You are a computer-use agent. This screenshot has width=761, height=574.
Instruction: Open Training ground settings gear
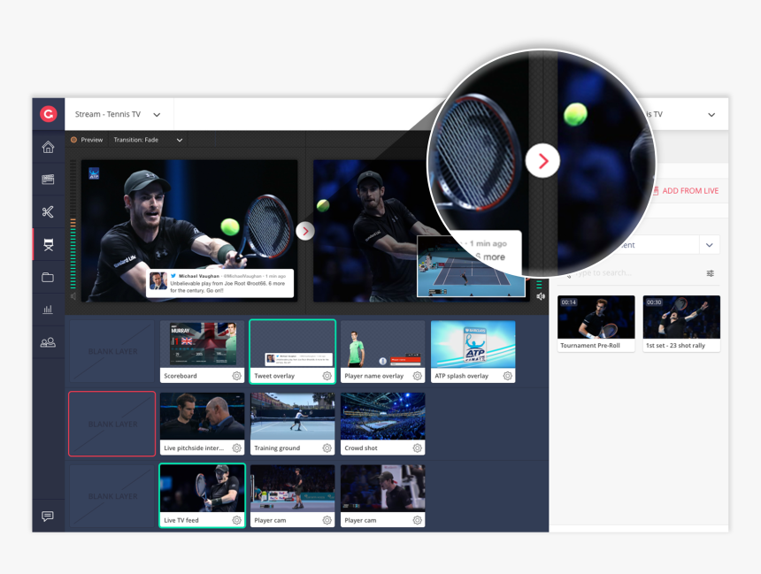[327, 448]
